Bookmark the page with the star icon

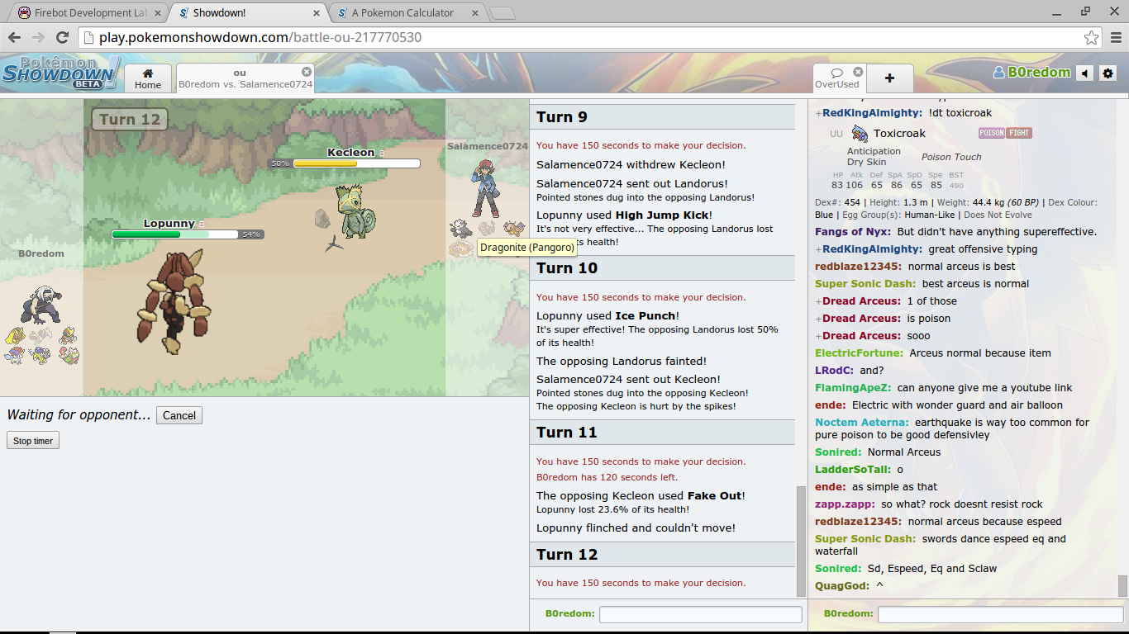click(1091, 37)
